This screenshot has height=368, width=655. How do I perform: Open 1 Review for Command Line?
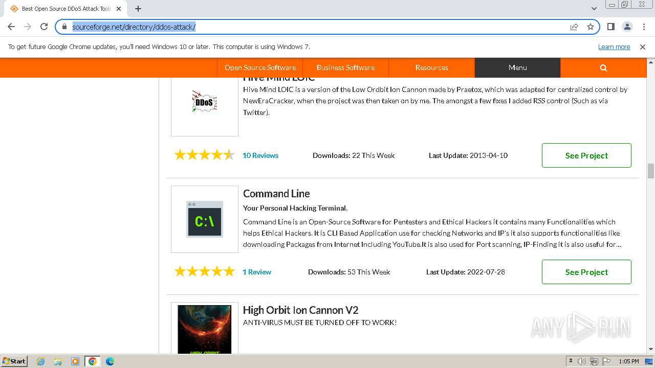[x=257, y=272]
